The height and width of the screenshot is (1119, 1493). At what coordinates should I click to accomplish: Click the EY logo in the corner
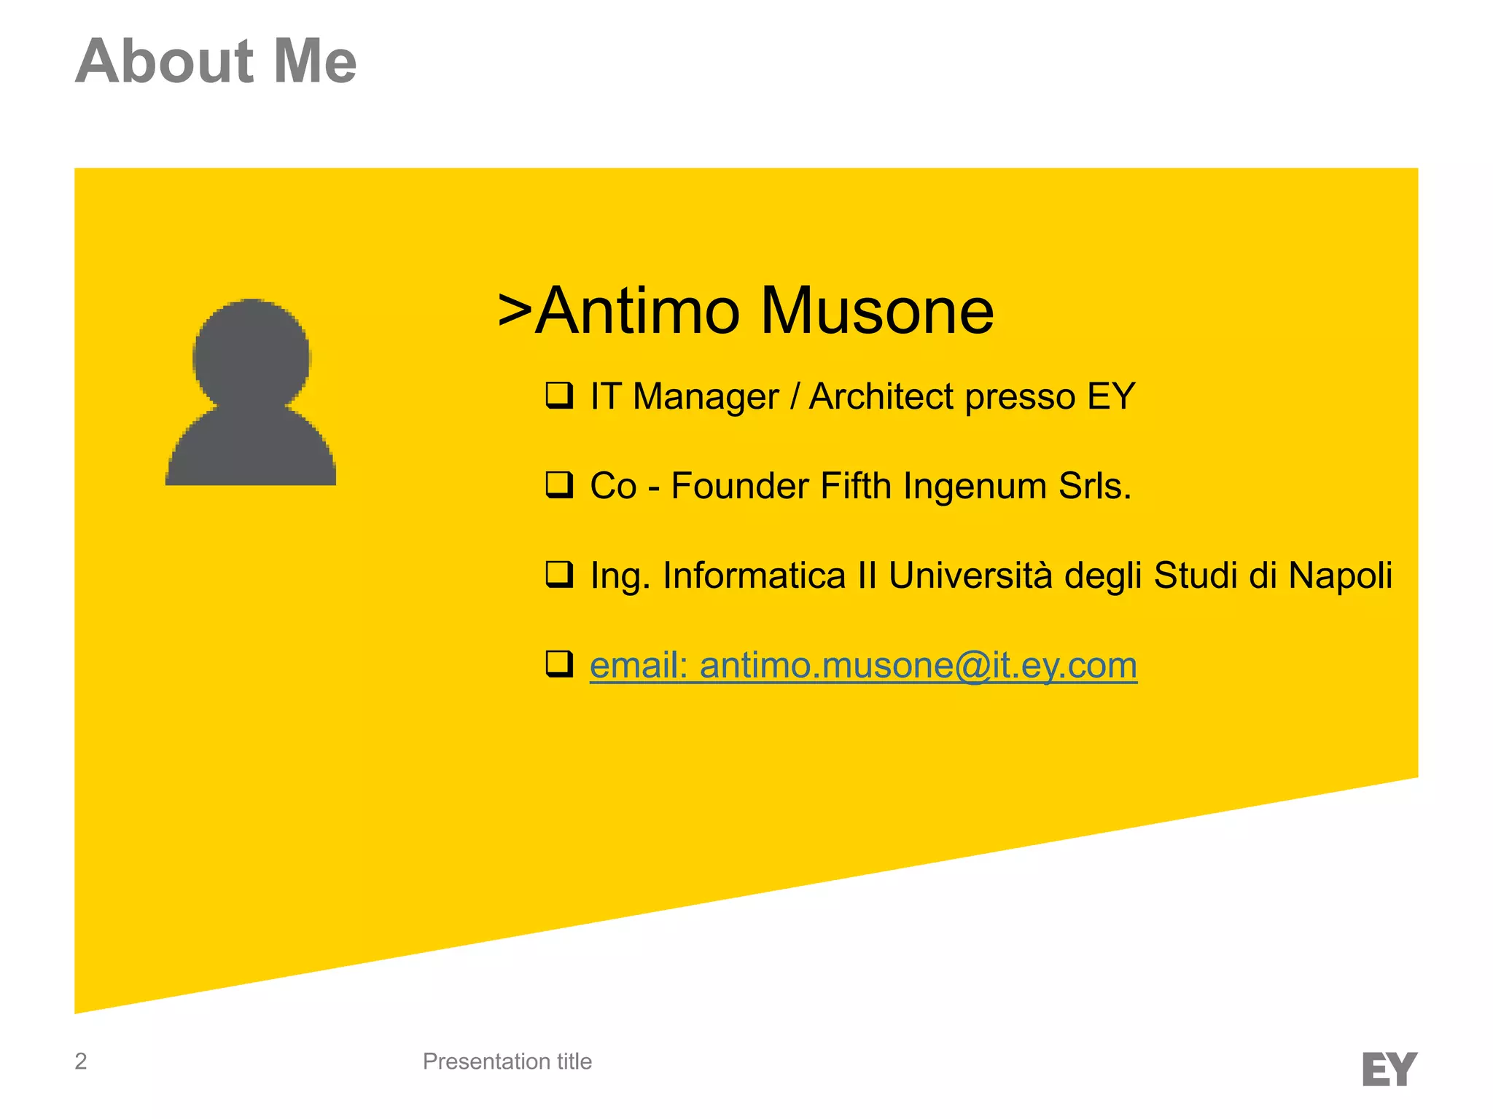[x=1389, y=1069]
